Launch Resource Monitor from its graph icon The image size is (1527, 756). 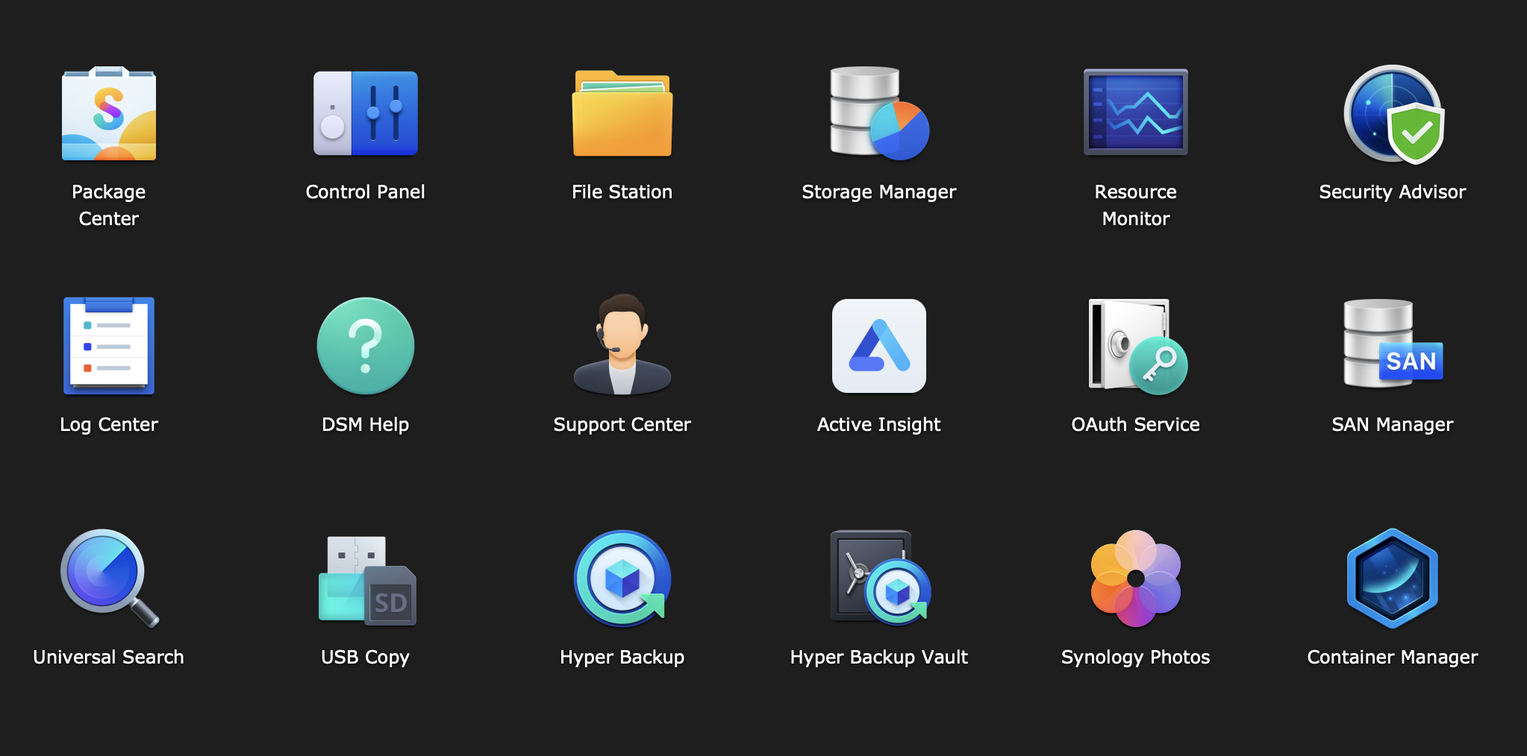(x=1136, y=113)
